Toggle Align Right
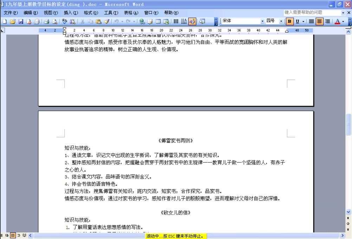This screenshot has width=352, height=239. pos(327,21)
